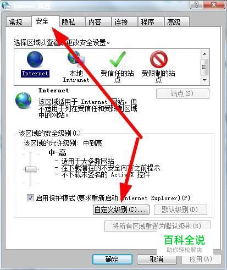This screenshot has width=227, height=270.
Task: Click the Internet Options title bar icon
Action: click(6, 5)
